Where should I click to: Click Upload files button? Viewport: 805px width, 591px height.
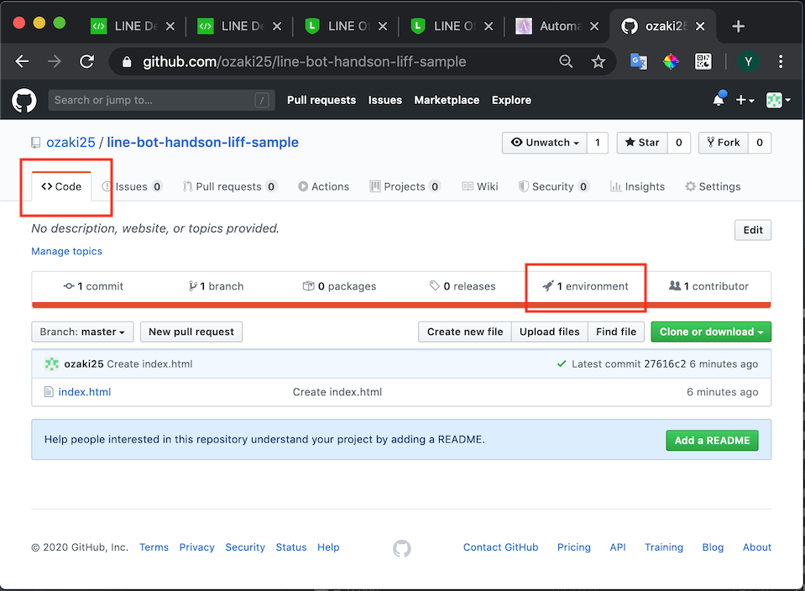(549, 332)
